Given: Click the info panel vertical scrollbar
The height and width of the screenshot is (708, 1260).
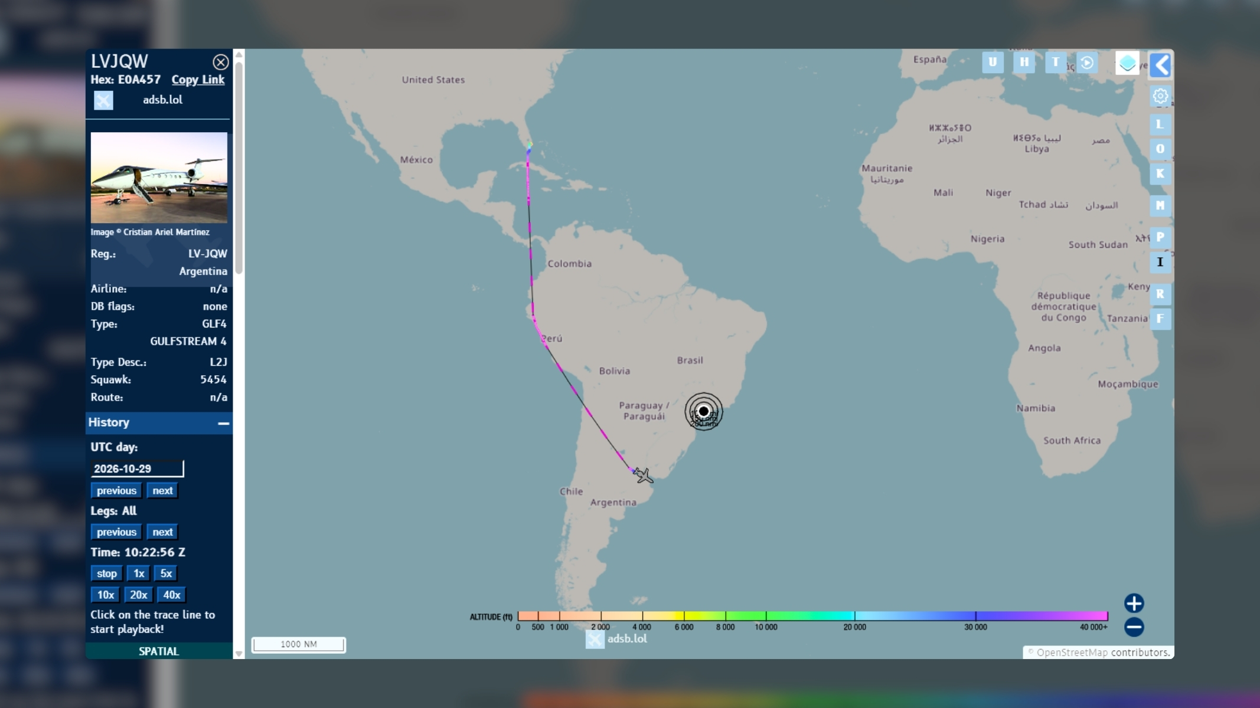Looking at the screenshot, I should pos(239,168).
